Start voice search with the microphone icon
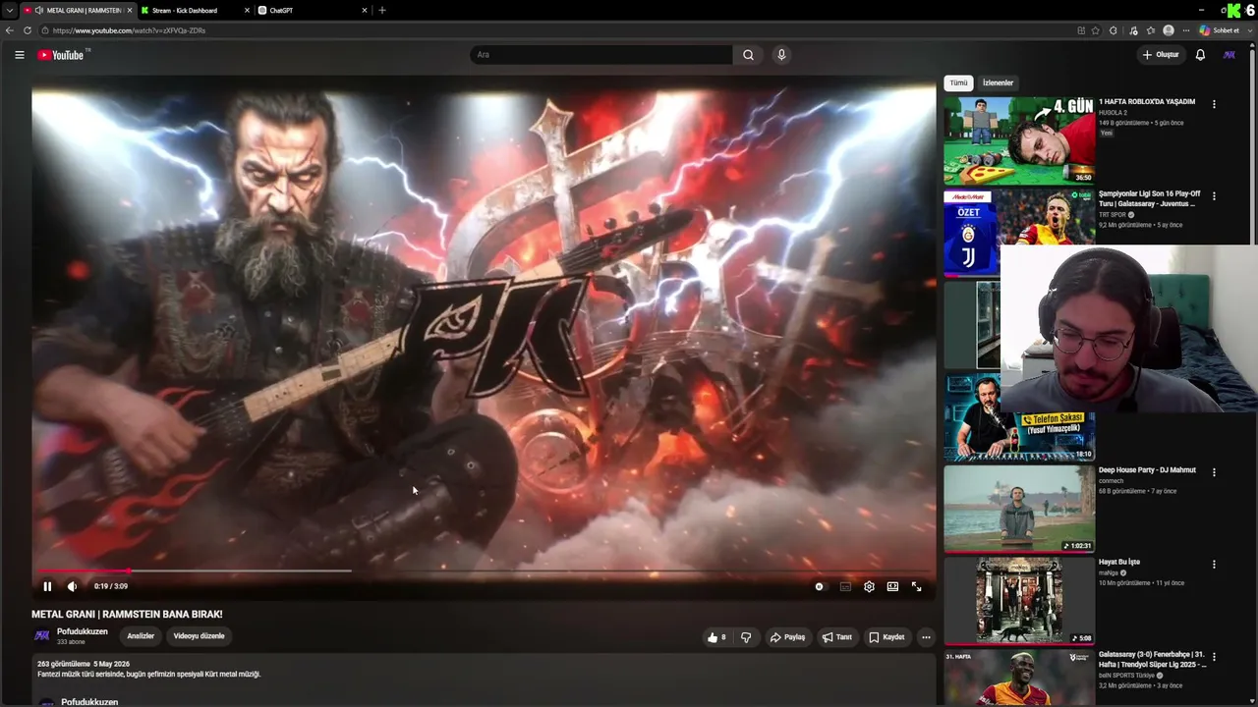 tap(781, 55)
